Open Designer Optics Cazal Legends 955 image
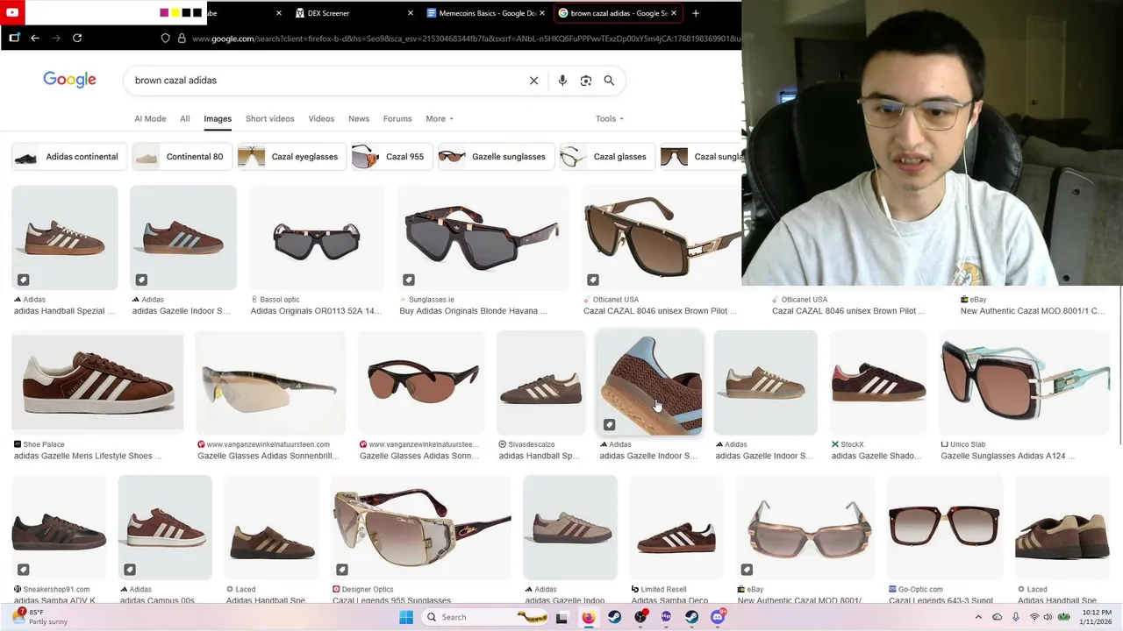Screen dimensions: 1123x631 pyautogui.click(x=421, y=528)
